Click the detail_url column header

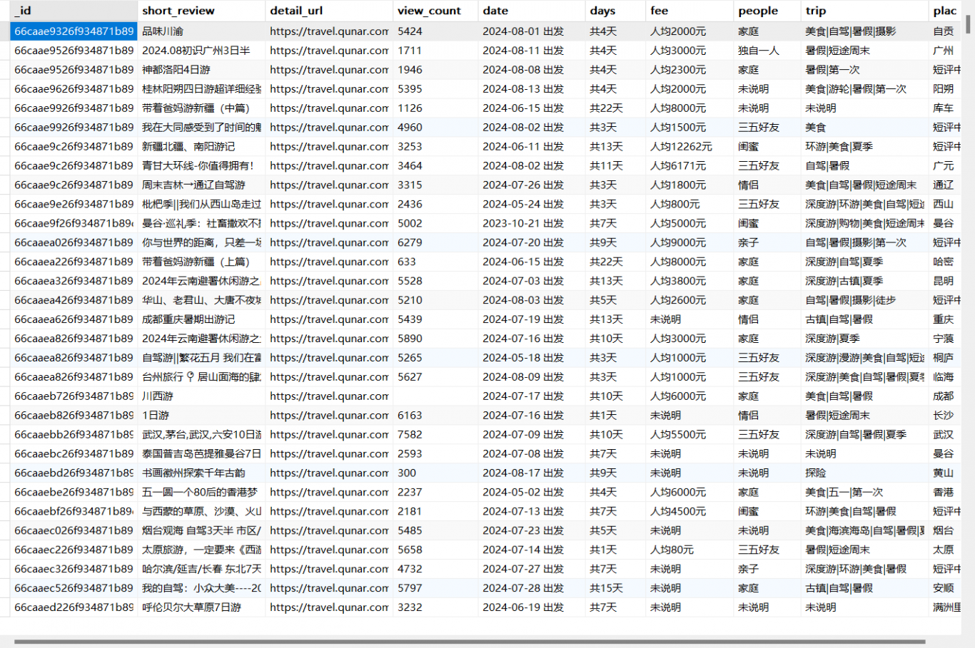point(329,11)
